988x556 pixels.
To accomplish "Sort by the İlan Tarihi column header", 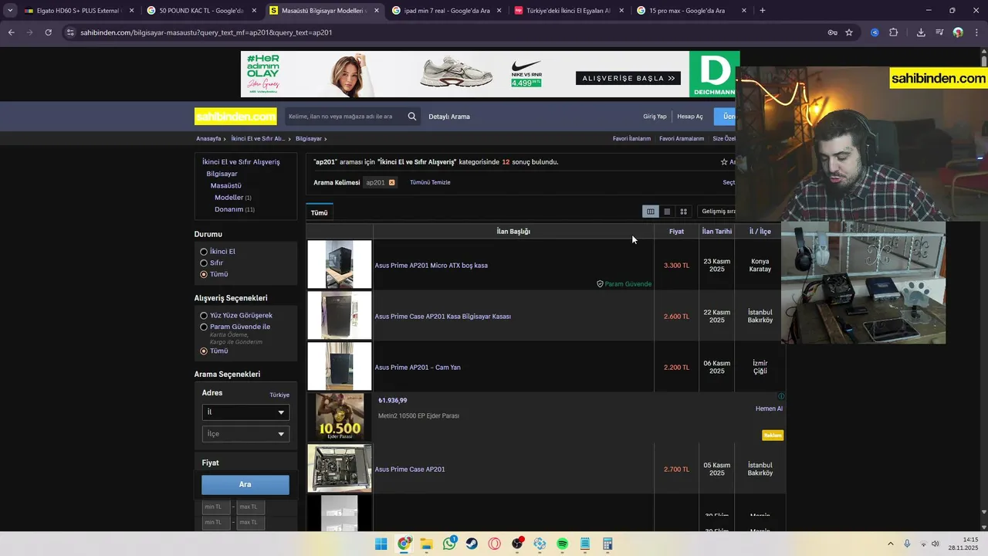I will point(717,232).
